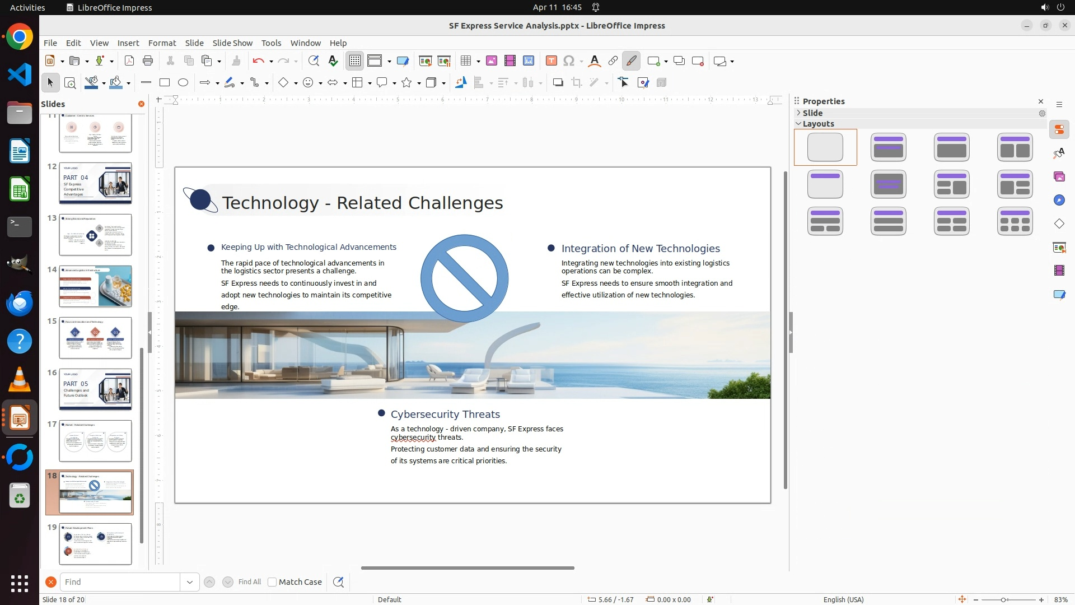Toggle the Display Grid button
1075x605 pixels.
click(355, 61)
